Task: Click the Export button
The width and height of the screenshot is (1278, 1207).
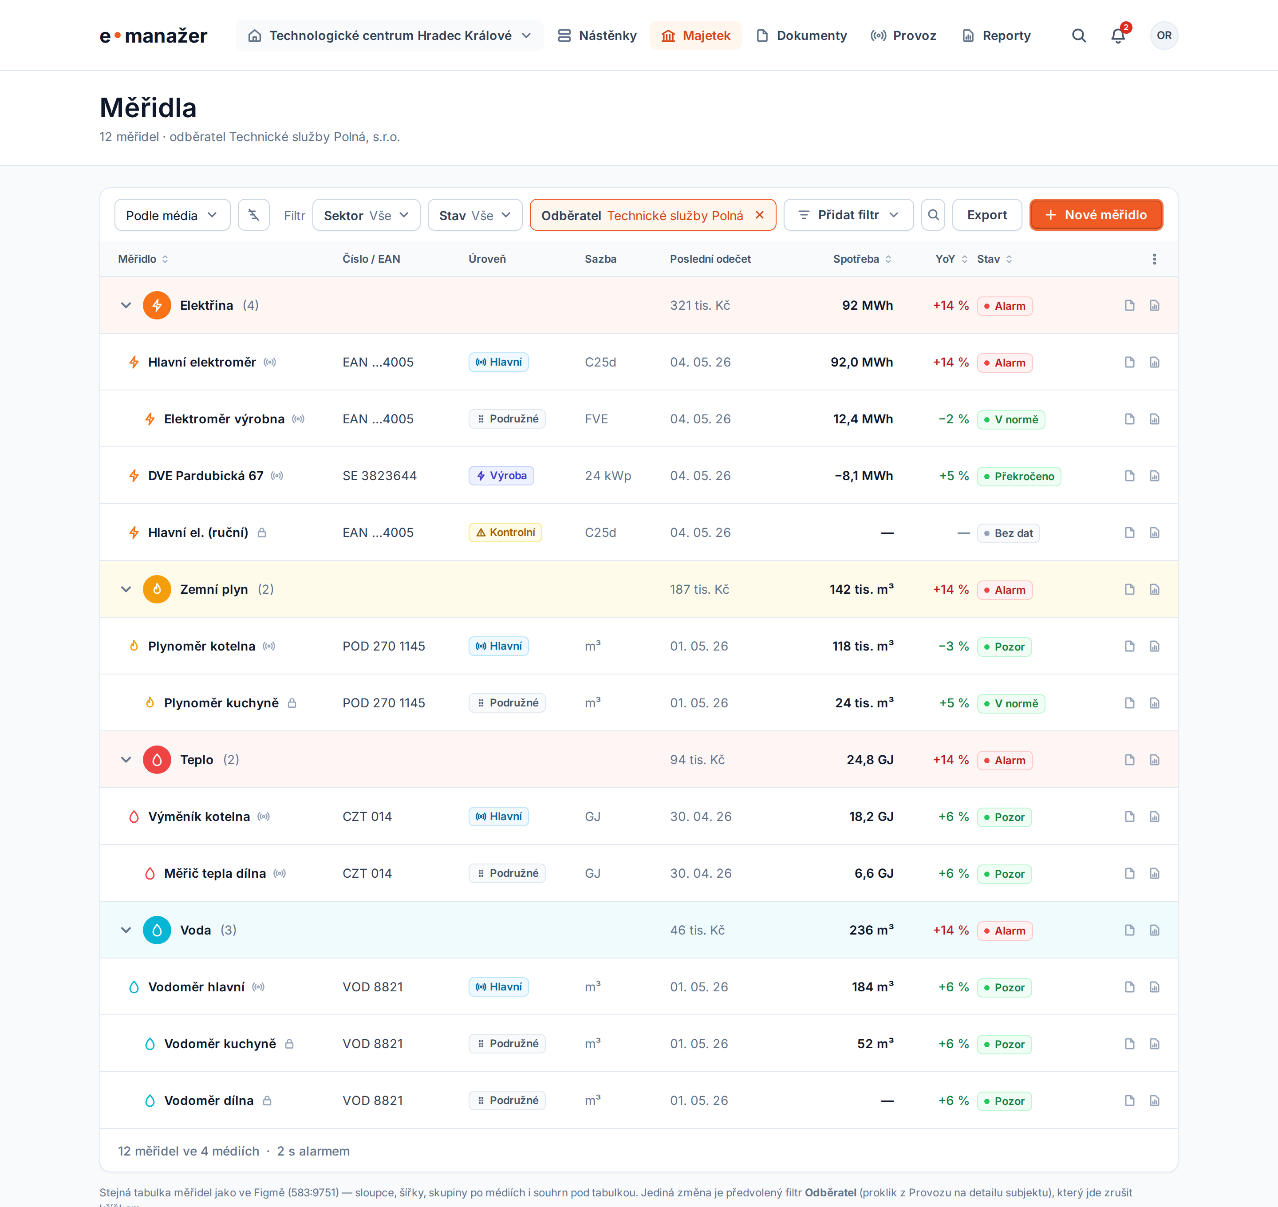Action: click(986, 215)
